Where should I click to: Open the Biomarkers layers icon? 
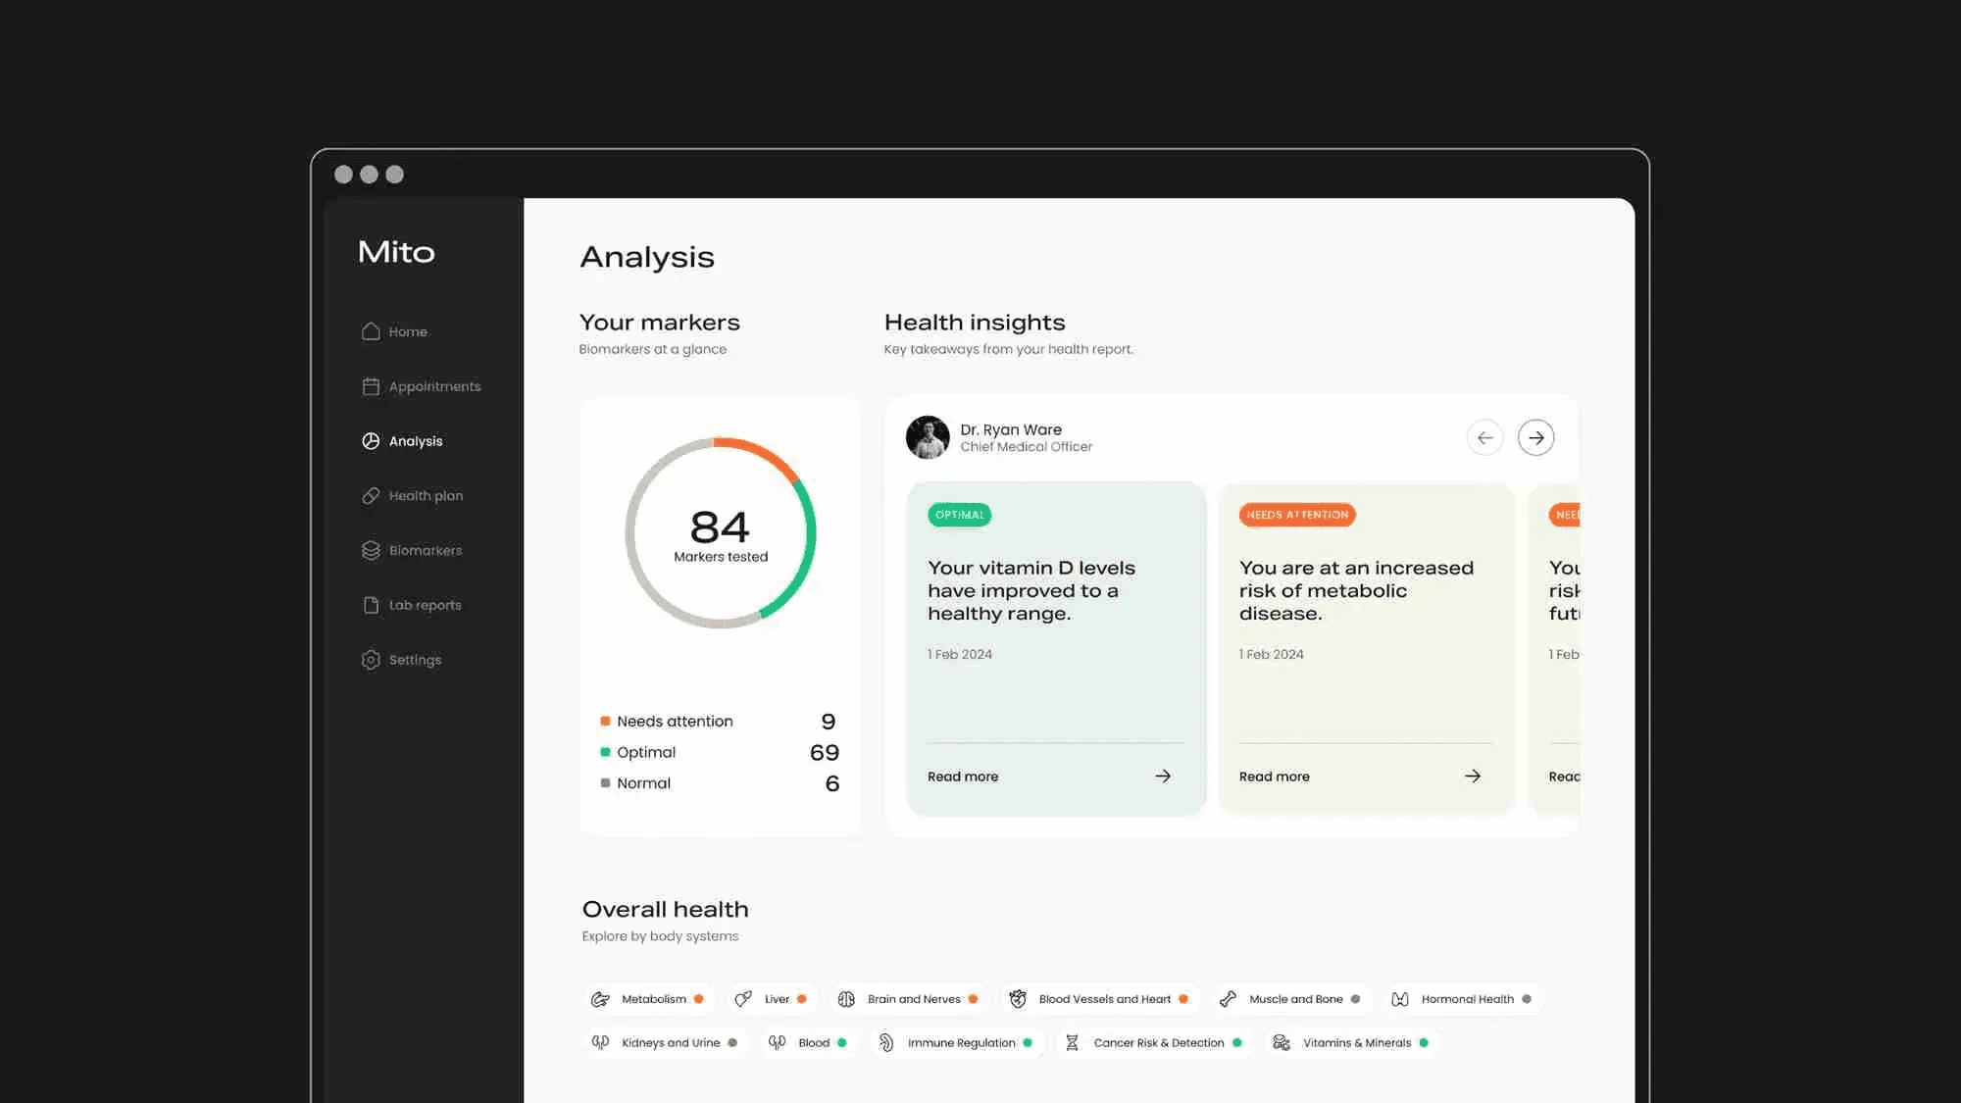[x=371, y=550]
